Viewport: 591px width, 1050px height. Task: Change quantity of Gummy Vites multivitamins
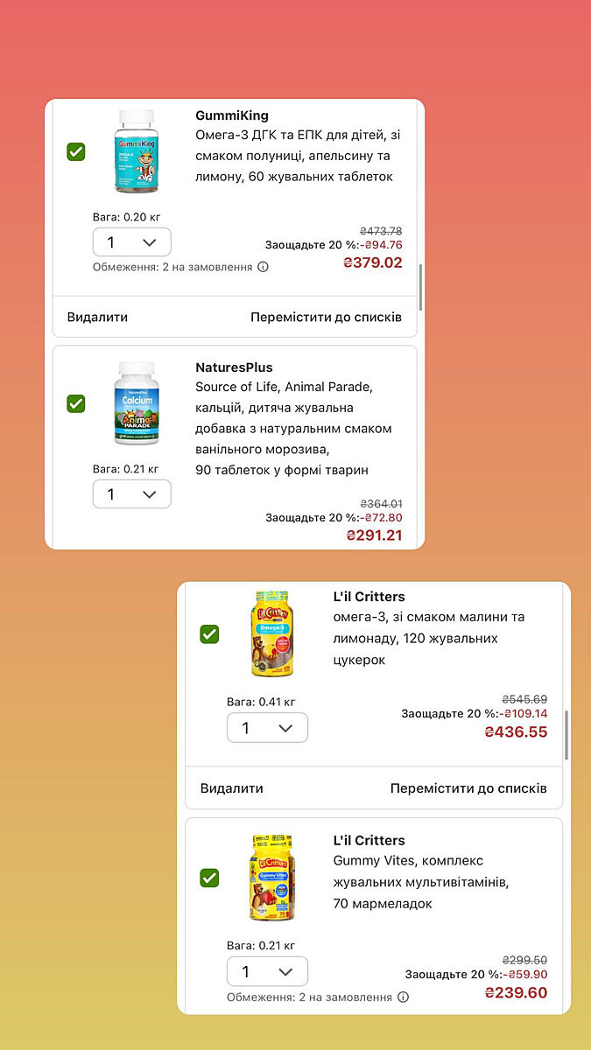click(267, 971)
